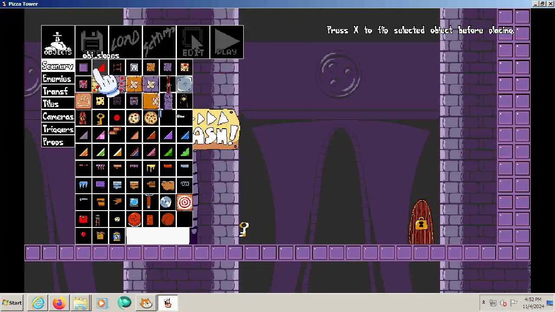Select the Enemies category
This screenshot has width=555, height=312.
pyautogui.click(x=58, y=78)
